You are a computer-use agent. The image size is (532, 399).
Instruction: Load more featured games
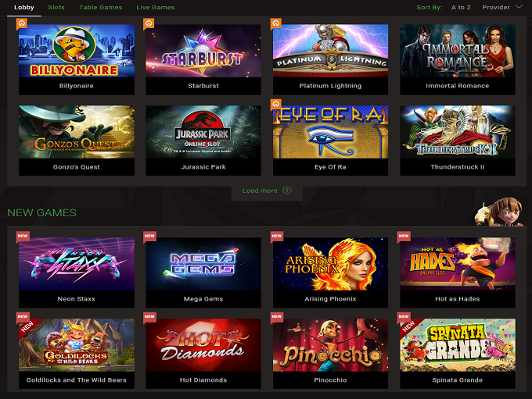pos(267,191)
